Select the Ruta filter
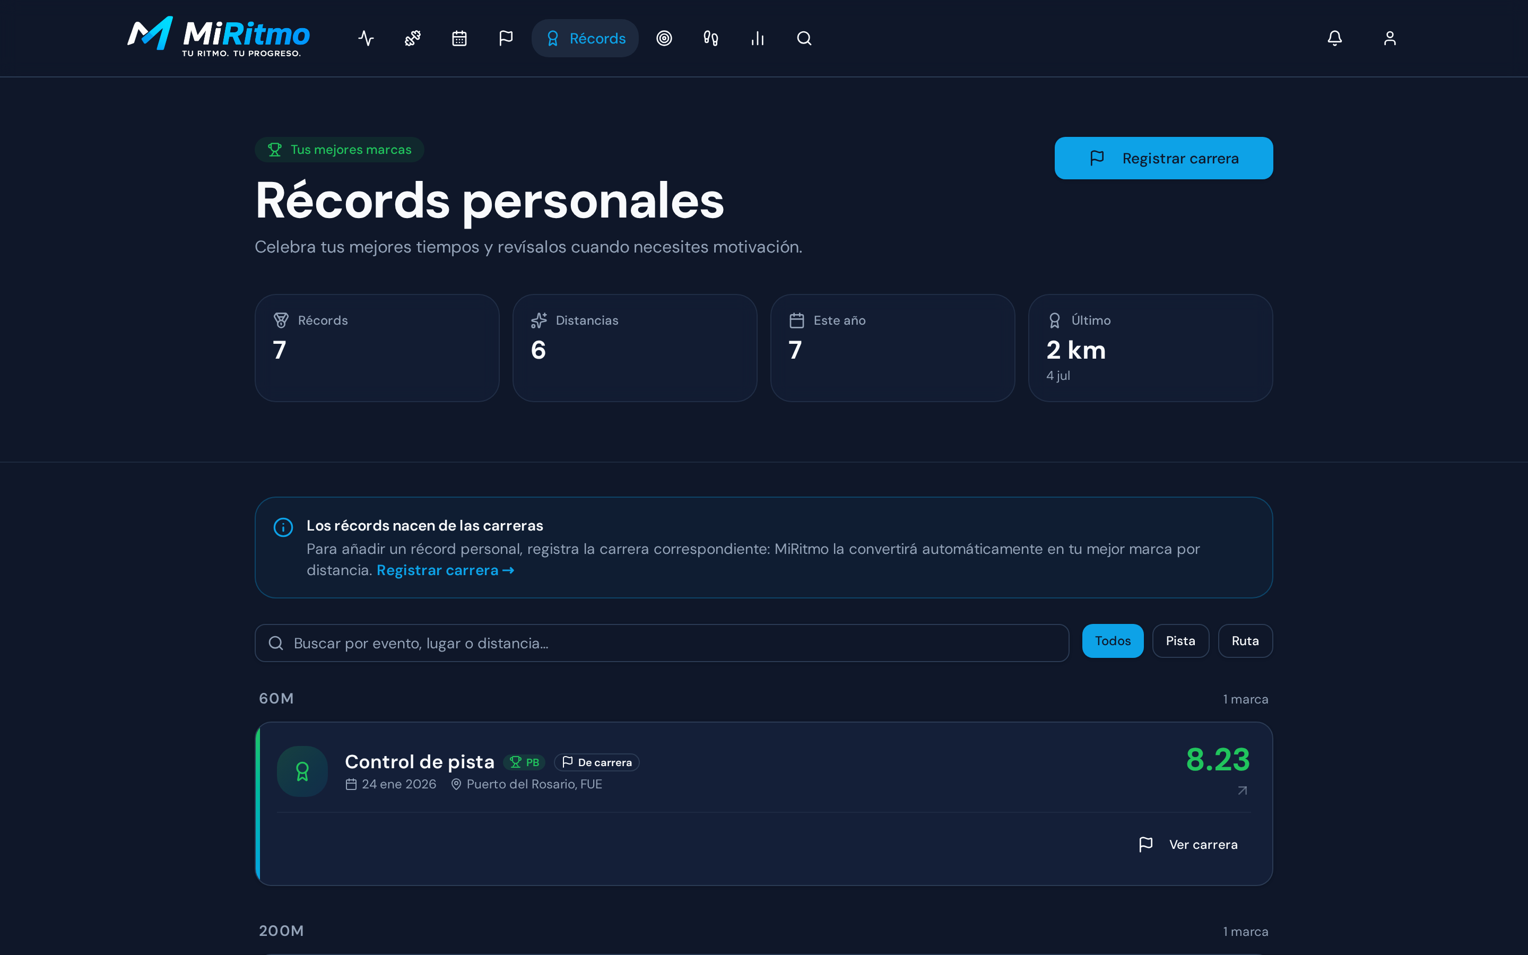This screenshot has height=955, width=1528. tap(1245, 640)
